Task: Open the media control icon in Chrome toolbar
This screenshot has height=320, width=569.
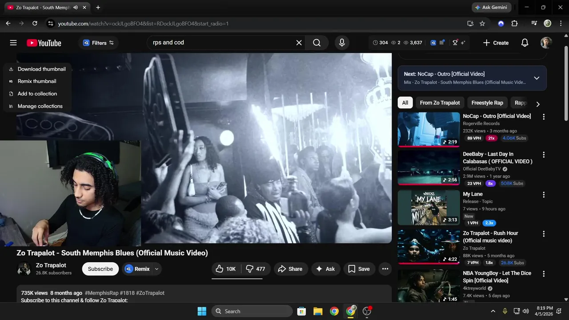Action: [x=534, y=24]
